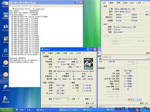Click the name field AMD Athlon 64 X2 4000+
The width and height of the screenshot is (150, 112).
point(68,59)
